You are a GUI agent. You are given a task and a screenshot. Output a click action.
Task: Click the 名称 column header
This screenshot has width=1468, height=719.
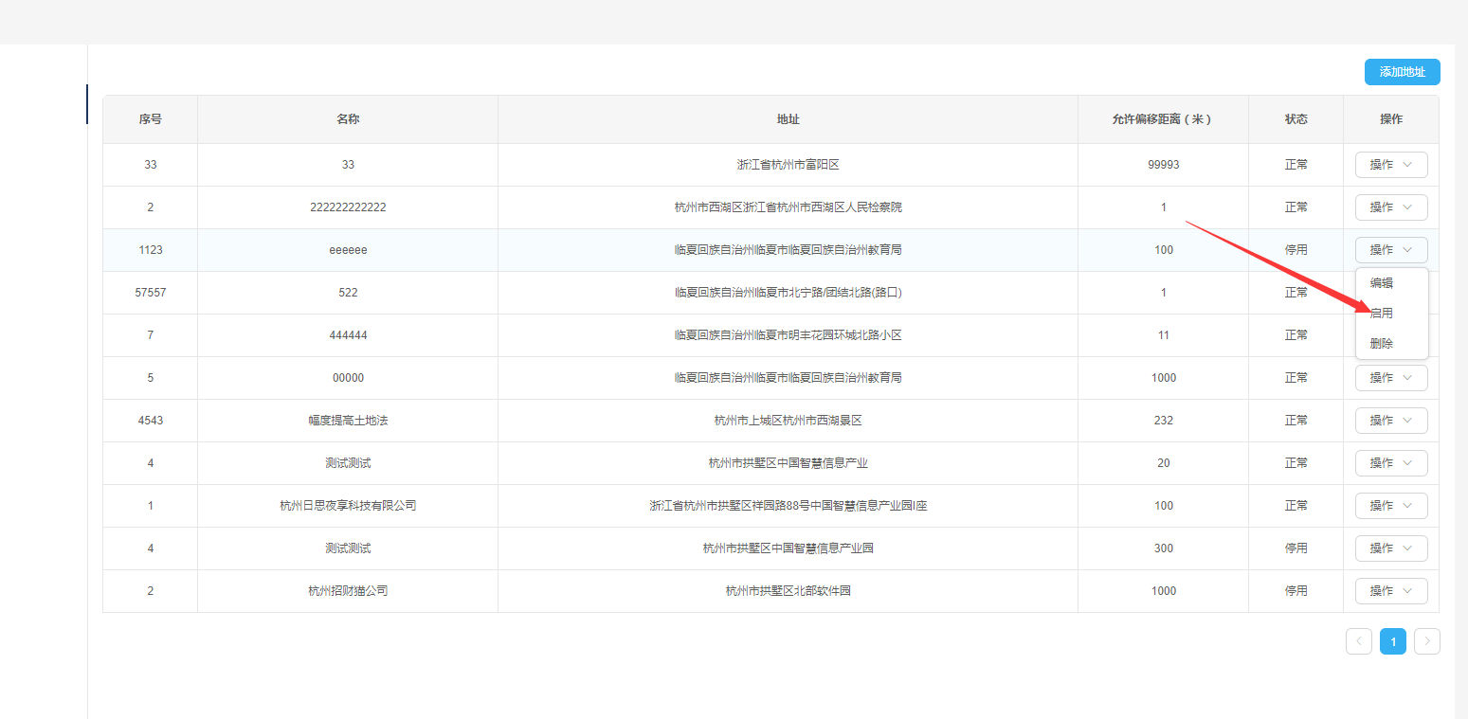coord(348,119)
